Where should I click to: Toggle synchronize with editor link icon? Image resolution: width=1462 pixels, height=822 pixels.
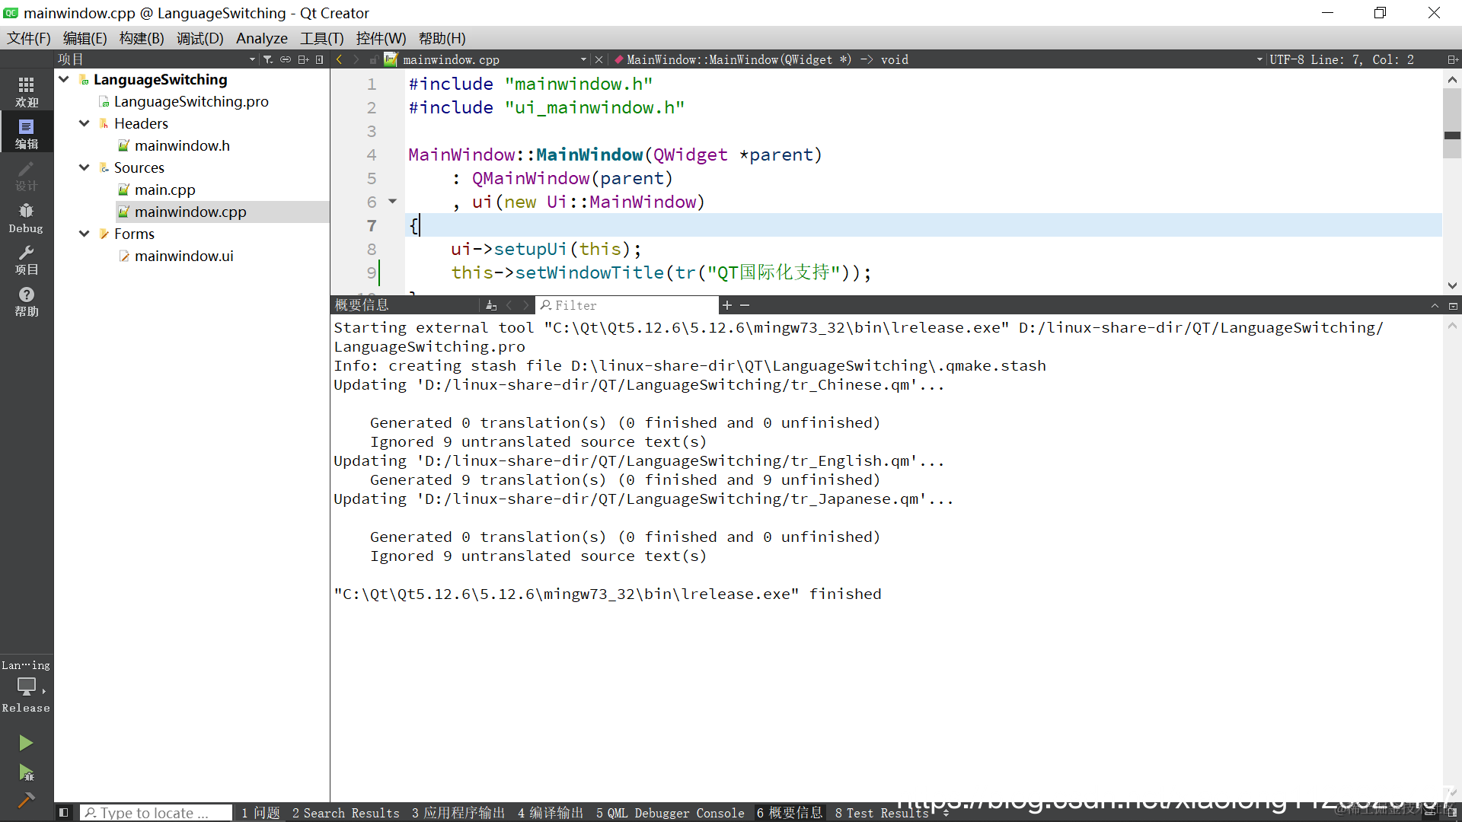point(286,59)
